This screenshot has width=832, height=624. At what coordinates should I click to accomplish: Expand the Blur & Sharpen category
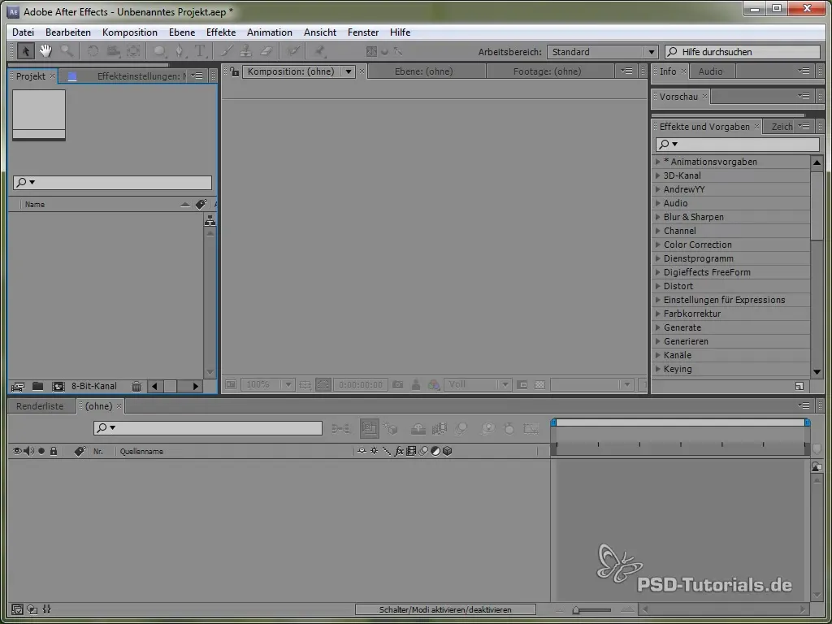[658, 217]
